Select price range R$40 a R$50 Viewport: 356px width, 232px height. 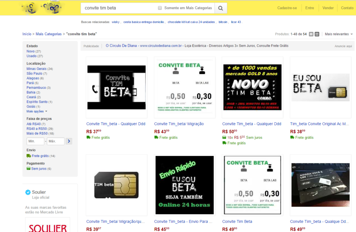(37, 129)
